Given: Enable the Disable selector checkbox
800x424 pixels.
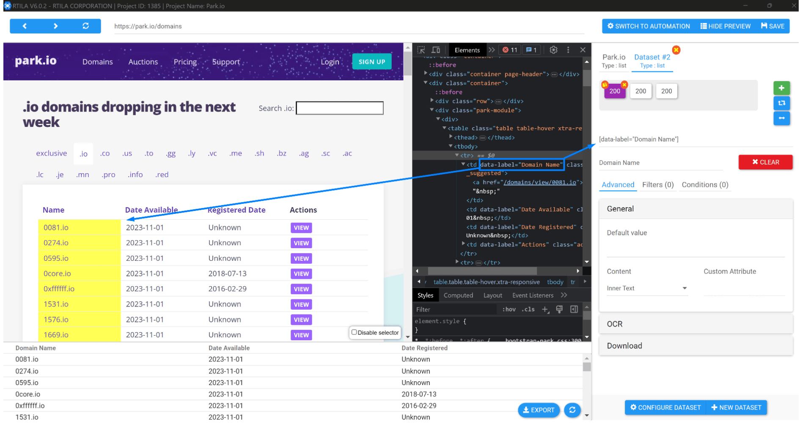Looking at the screenshot, I should tap(354, 332).
